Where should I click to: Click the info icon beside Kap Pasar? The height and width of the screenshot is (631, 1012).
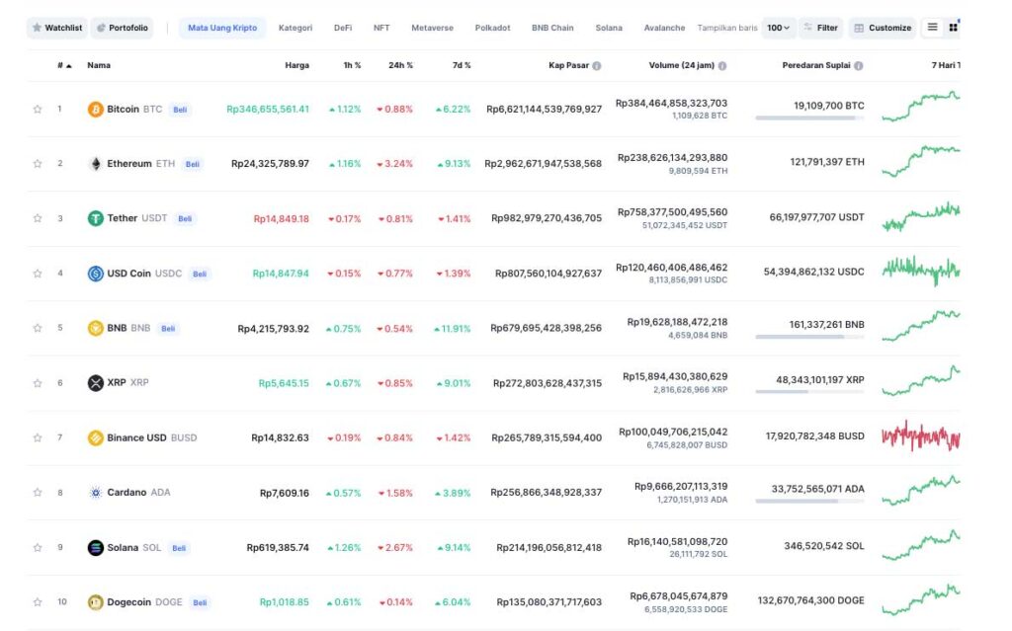(597, 66)
